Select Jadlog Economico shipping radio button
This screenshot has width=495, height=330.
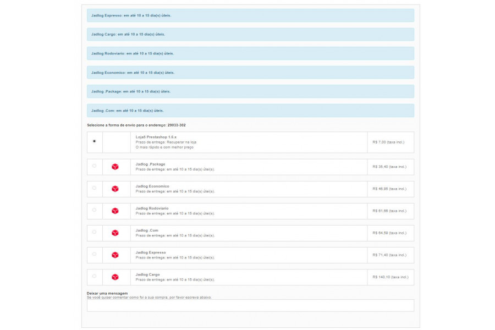coord(94,188)
